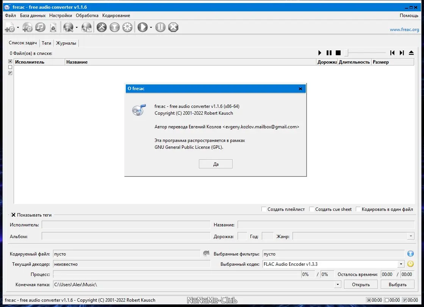
Task: Open the Файл menu
Action: (10, 16)
